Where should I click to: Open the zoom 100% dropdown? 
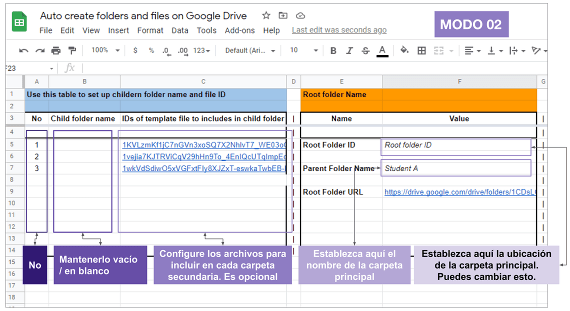pos(105,50)
